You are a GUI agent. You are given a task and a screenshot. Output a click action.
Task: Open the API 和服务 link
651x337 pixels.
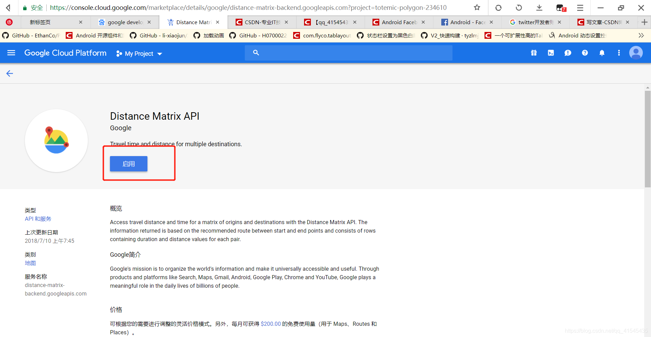(38, 219)
